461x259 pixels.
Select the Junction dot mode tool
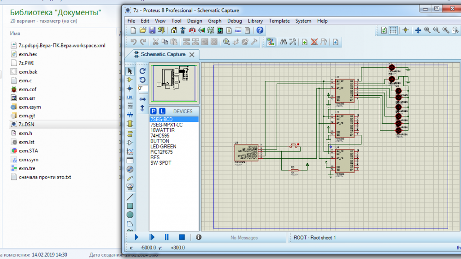[130, 88]
